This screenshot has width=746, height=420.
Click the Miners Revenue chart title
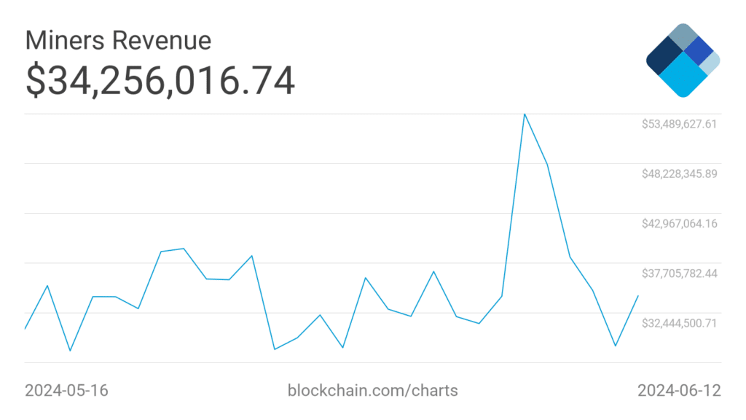tap(118, 40)
